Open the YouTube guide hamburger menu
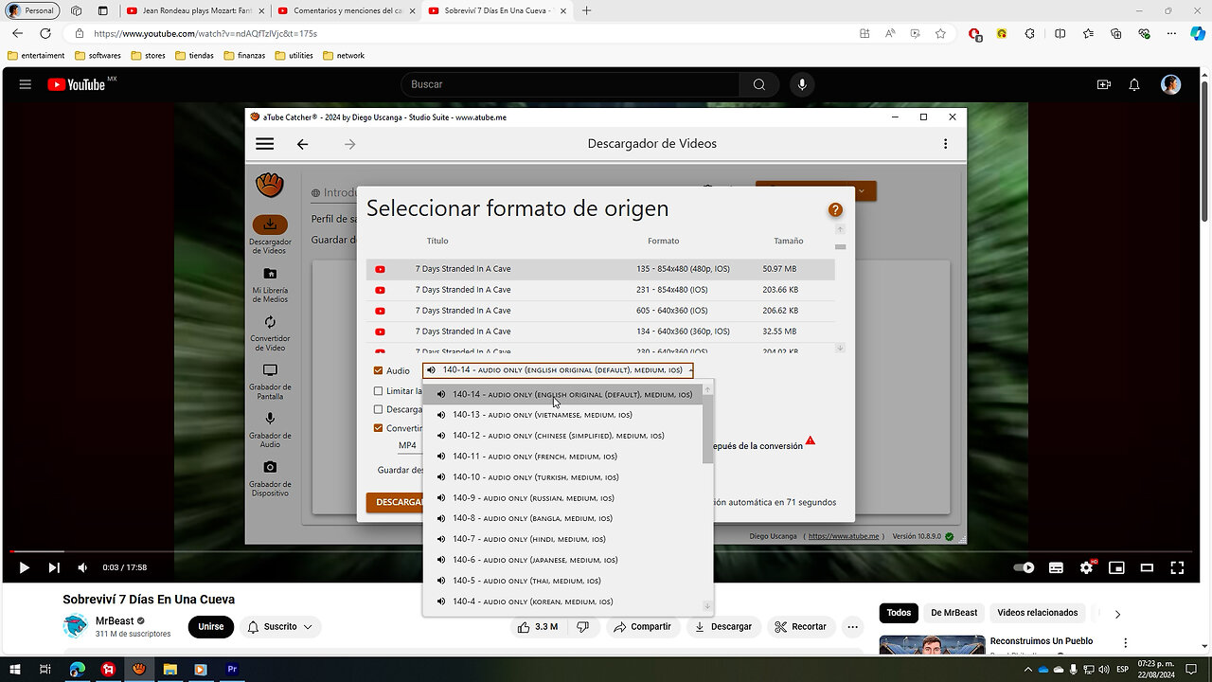Image resolution: width=1212 pixels, height=682 pixels. 26,84
